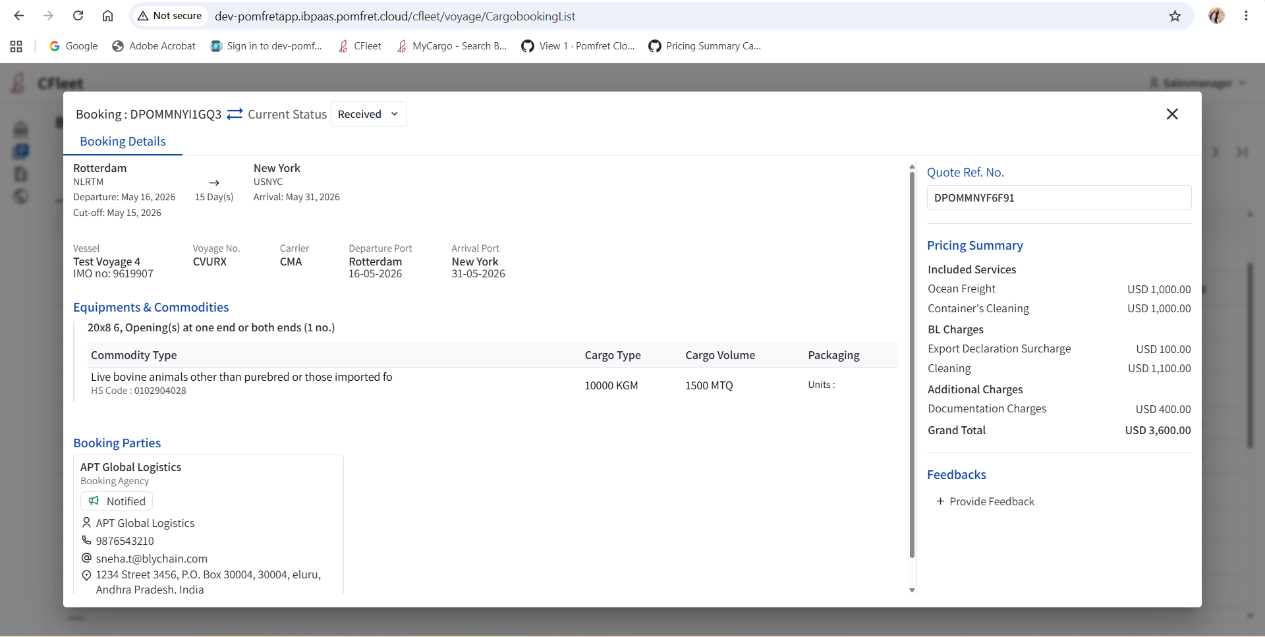Open the browser home page

[x=107, y=16]
